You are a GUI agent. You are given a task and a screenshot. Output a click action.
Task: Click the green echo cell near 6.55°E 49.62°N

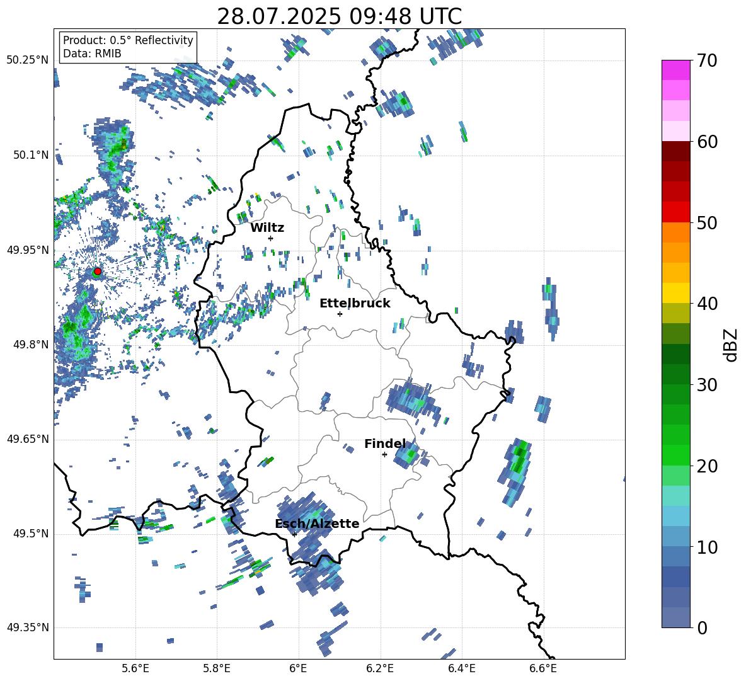pos(515,472)
